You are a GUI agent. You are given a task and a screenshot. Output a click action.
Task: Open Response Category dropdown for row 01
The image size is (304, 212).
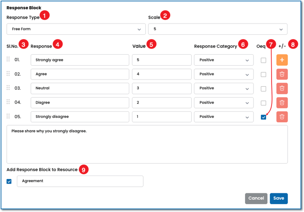(224, 60)
